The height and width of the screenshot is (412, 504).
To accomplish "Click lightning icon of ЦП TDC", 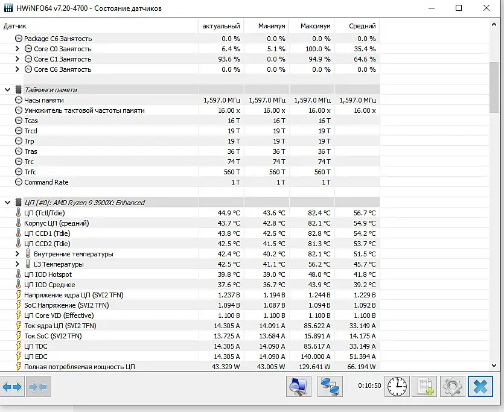I will pos(18,346).
